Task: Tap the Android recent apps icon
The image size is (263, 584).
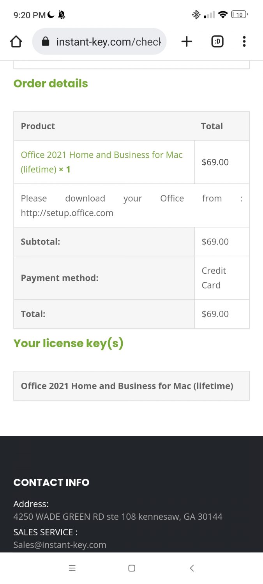Action: [72, 568]
